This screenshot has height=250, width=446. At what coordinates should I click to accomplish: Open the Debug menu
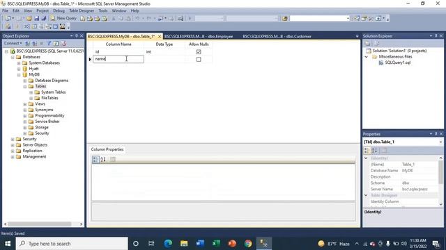[x=59, y=11]
